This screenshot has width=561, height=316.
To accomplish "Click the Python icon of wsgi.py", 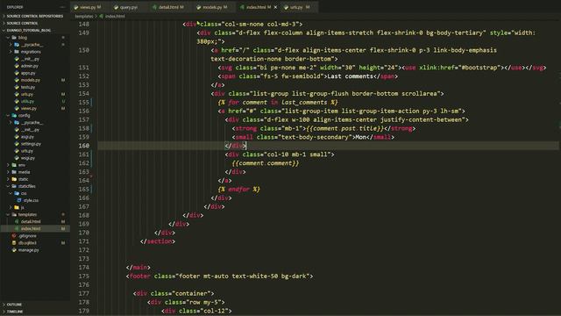I will coord(17,158).
